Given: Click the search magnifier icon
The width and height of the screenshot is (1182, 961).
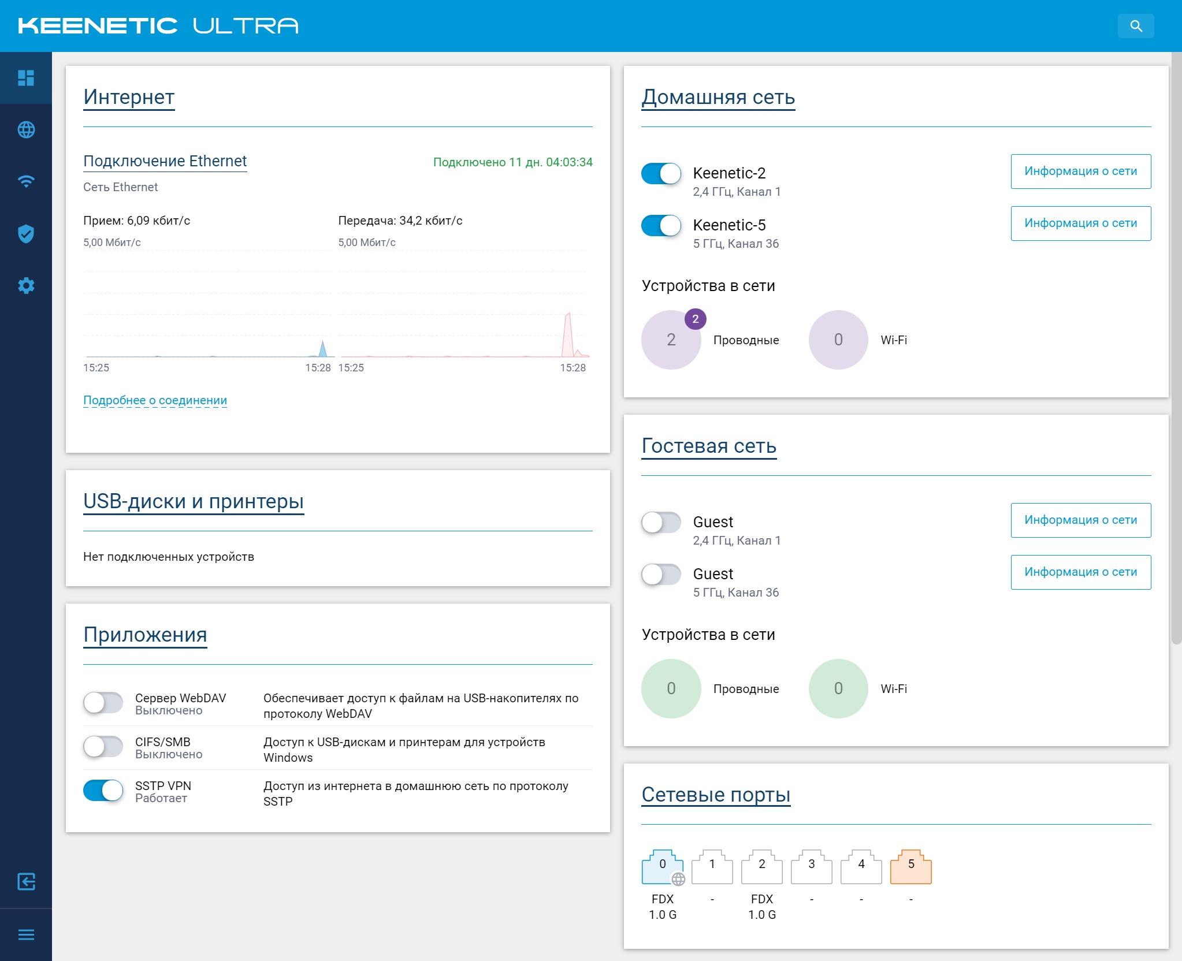Looking at the screenshot, I should 1136,26.
